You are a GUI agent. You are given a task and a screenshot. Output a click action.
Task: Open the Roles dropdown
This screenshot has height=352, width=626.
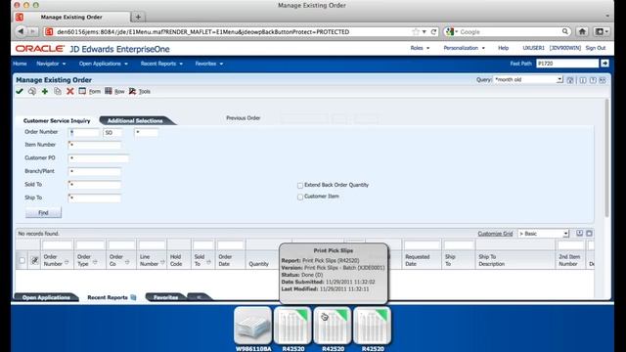tap(420, 48)
